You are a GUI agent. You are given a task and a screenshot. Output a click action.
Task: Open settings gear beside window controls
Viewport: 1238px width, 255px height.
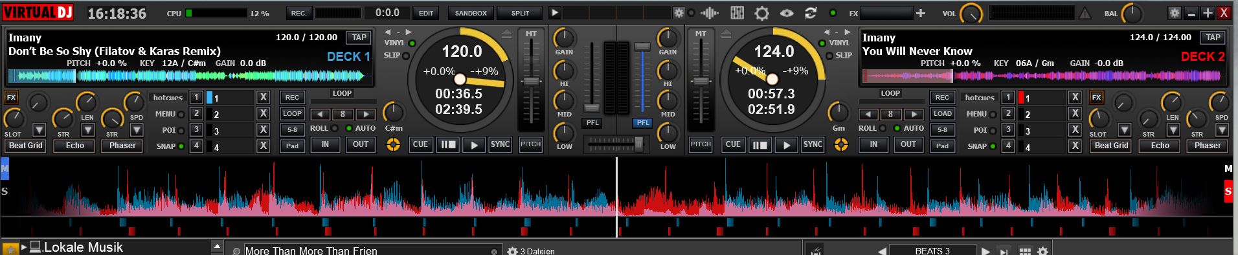coord(1175,13)
